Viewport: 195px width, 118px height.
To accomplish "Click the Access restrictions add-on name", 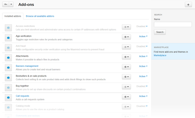I will 25,26.
